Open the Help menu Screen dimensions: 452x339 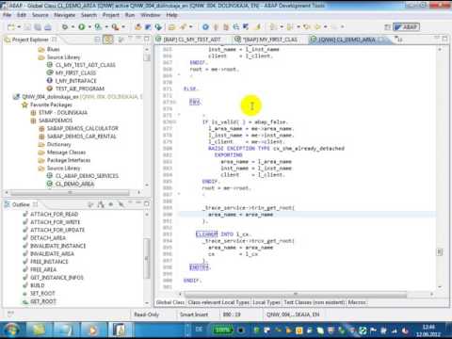tap(171, 15)
